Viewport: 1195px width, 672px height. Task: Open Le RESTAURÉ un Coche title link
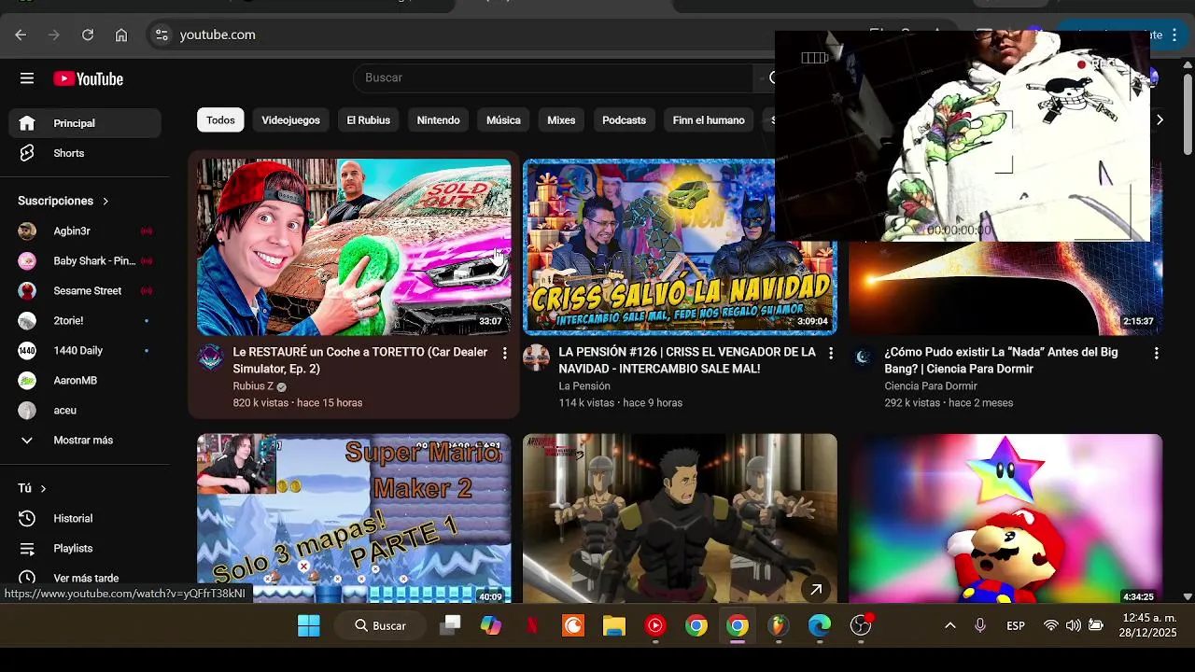click(360, 360)
